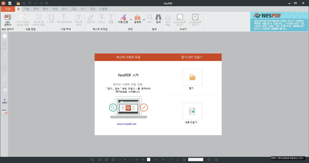Choose the 강조 색 highlighter tool
309x163 pixels.
[x=91, y=19]
